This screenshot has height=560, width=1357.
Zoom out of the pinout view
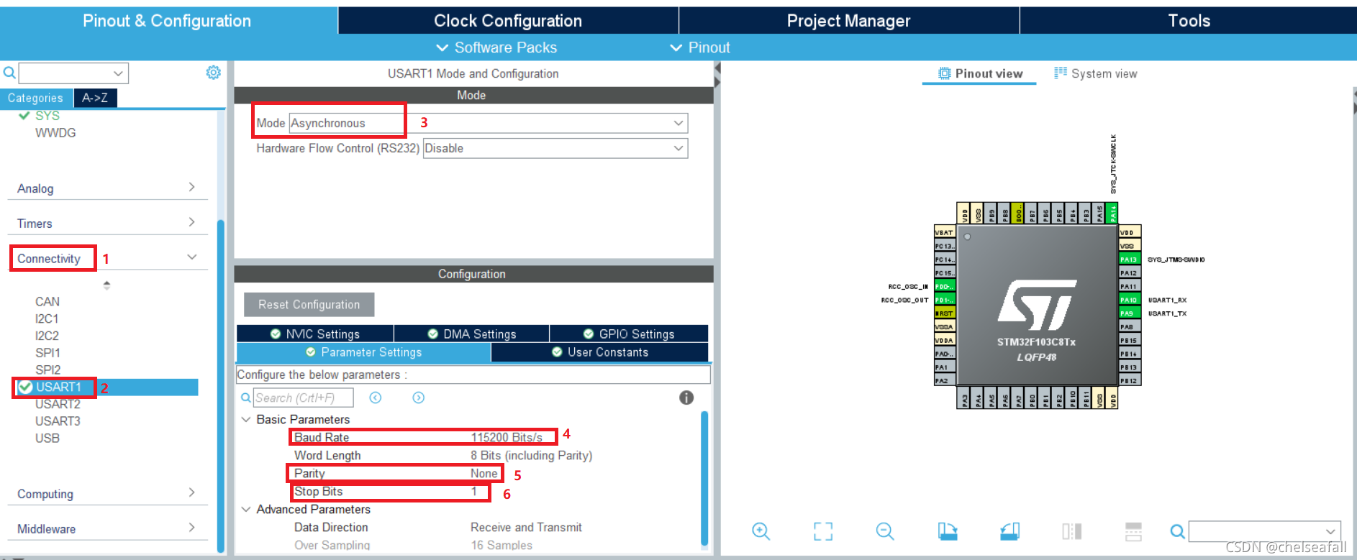(885, 531)
